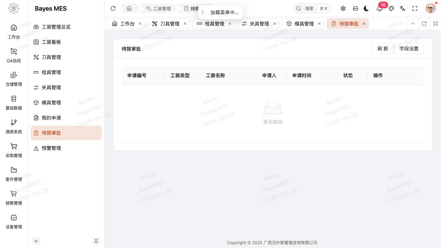This screenshot has width=441, height=248.
Task: Open notifications bell with 16 badge
Action: click(x=380, y=9)
